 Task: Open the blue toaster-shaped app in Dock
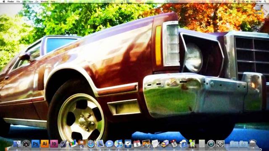pyautogui.click(x=183, y=144)
